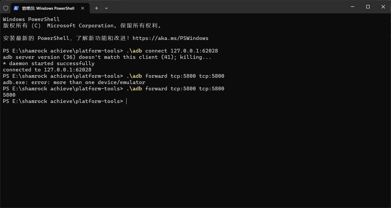The width and height of the screenshot is (391, 208).
Task: Click the "Windows PowerShell" banner text
Action: (31, 19)
